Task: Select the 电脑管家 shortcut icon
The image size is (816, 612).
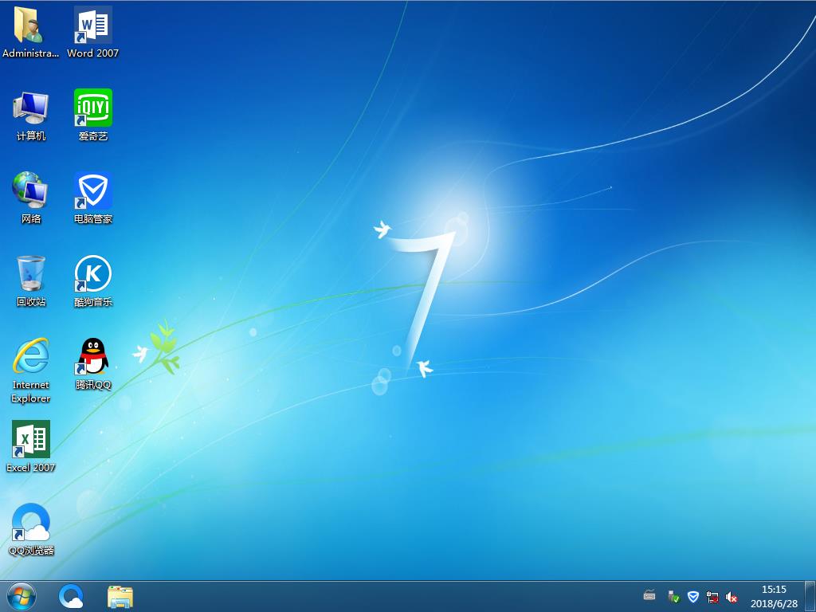Action: [92, 190]
